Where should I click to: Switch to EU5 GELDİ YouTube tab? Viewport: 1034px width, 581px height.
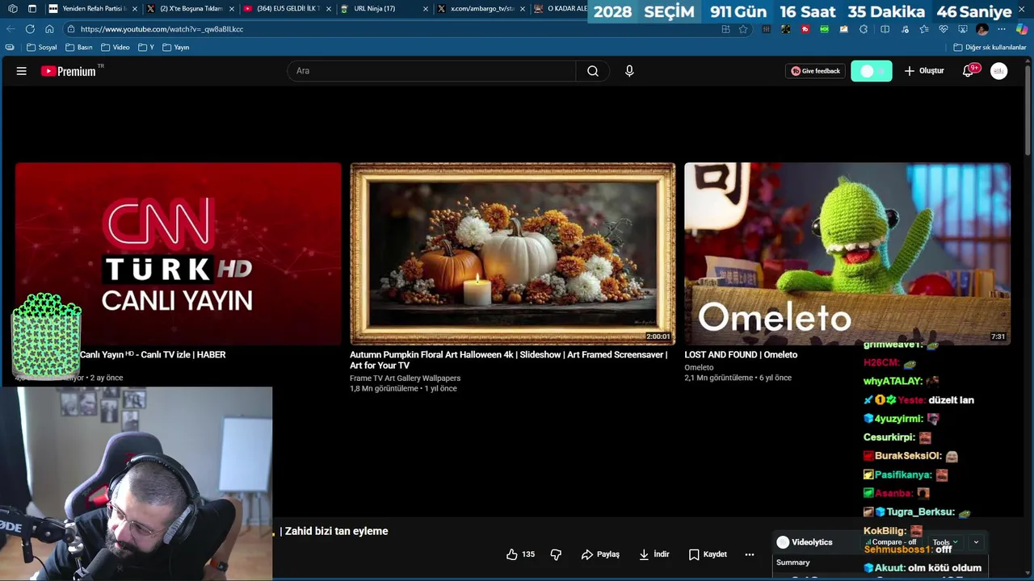point(287,9)
